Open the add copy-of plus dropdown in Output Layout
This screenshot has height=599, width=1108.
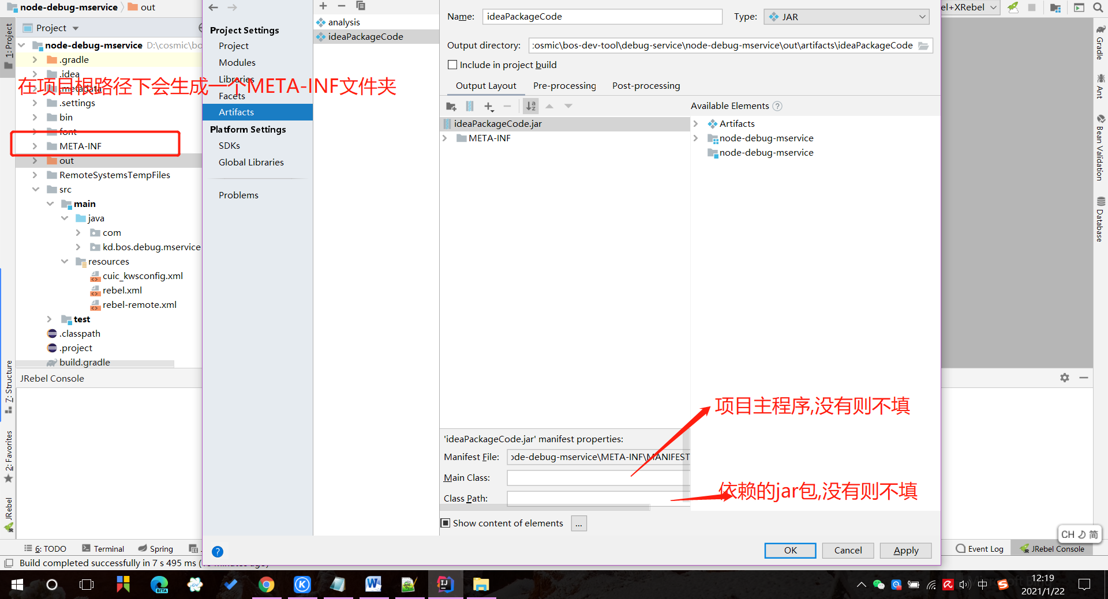tap(489, 106)
